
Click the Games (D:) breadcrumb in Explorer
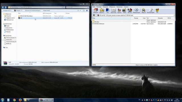point(23,7)
